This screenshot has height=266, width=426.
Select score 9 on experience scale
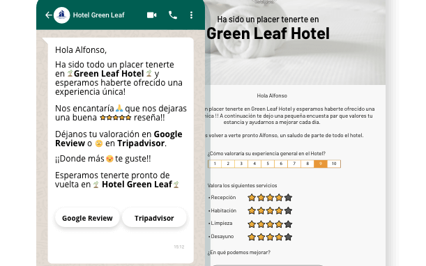coord(321,164)
